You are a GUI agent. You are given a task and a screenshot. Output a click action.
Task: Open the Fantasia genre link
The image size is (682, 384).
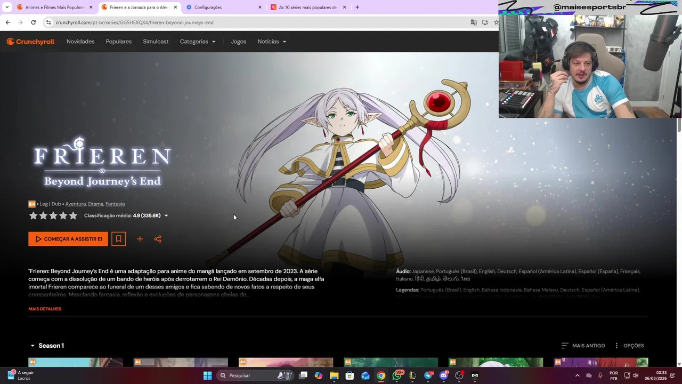115,204
